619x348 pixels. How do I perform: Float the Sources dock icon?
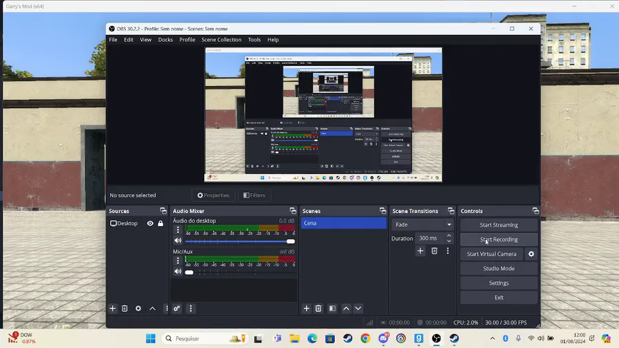pos(164,210)
